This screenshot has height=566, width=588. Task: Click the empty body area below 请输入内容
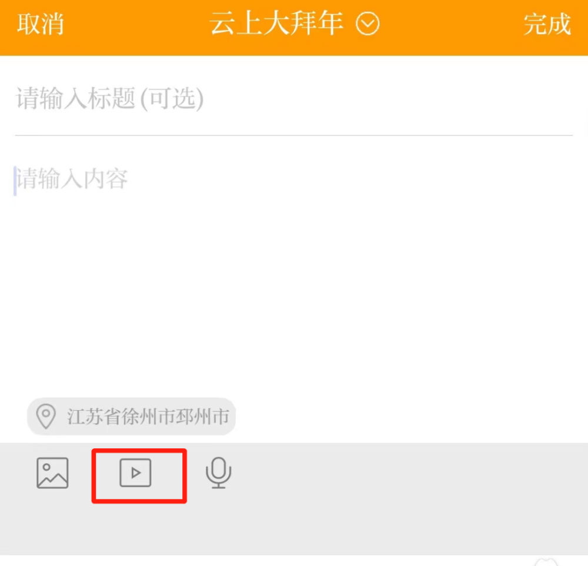(x=294, y=293)
